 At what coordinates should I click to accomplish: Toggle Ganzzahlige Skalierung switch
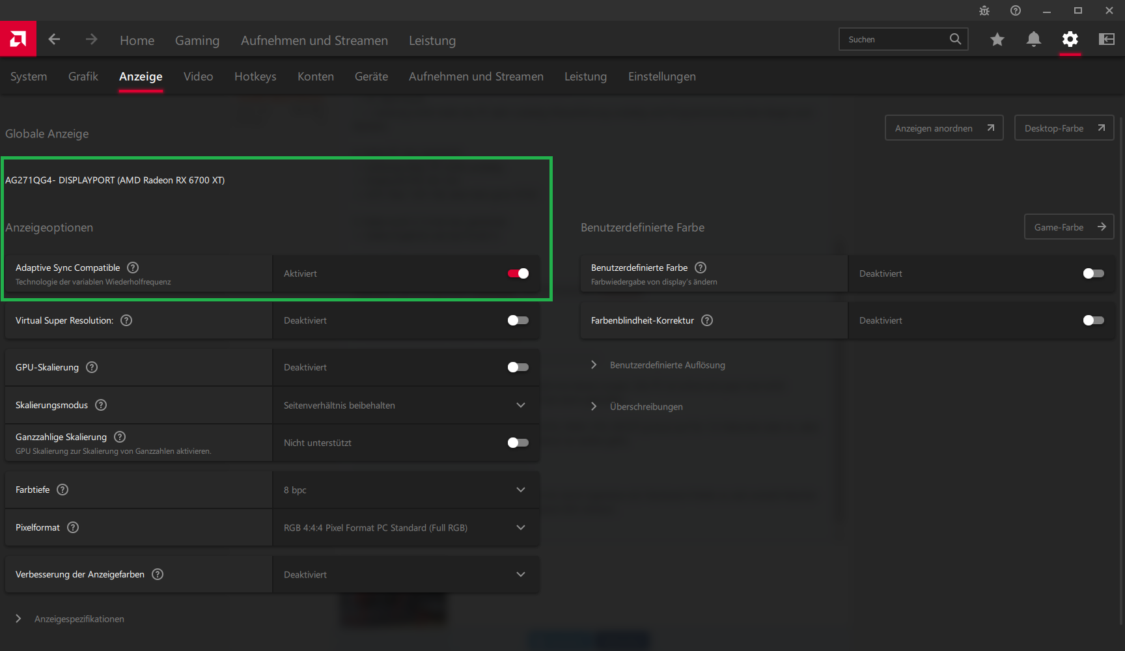(518, 443)
